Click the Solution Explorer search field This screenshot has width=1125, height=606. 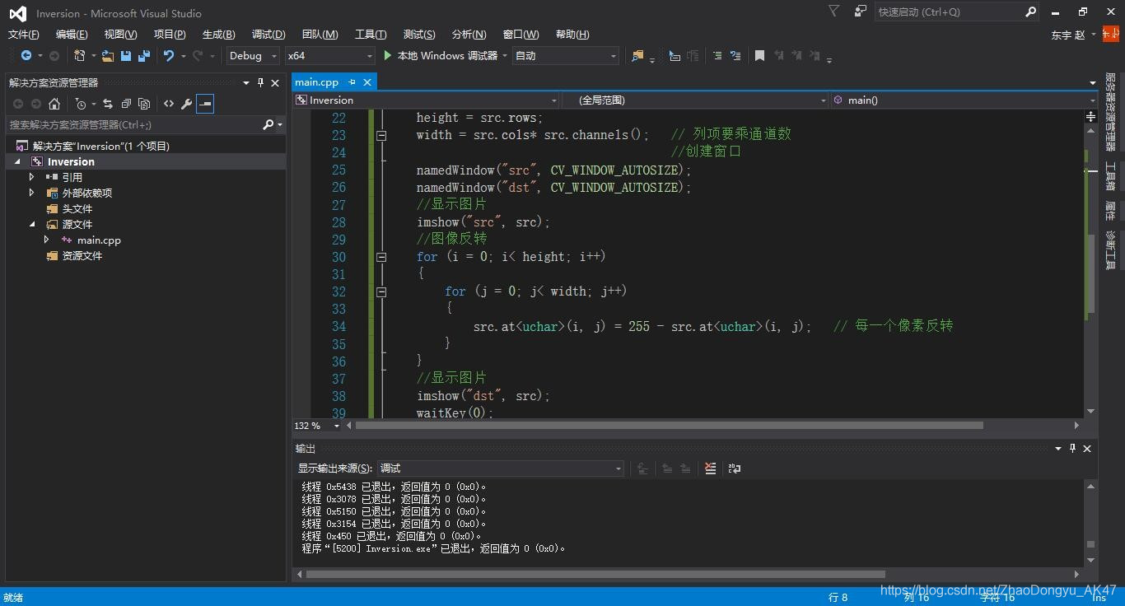[x=133, y=124]
